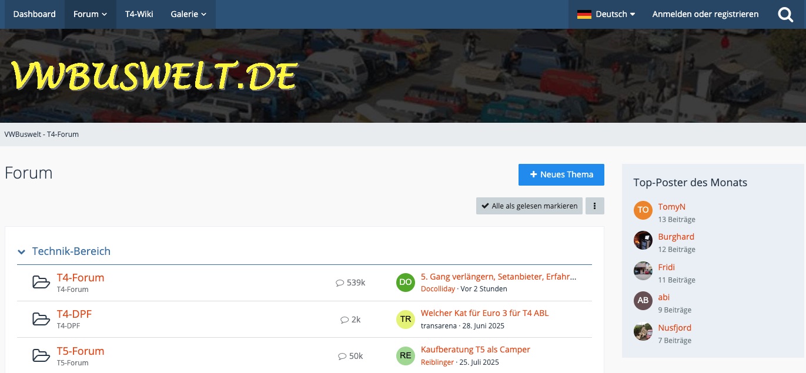
Task: Click the Vor 2 Stunden timestamp
Action: [x=484, y=289]
